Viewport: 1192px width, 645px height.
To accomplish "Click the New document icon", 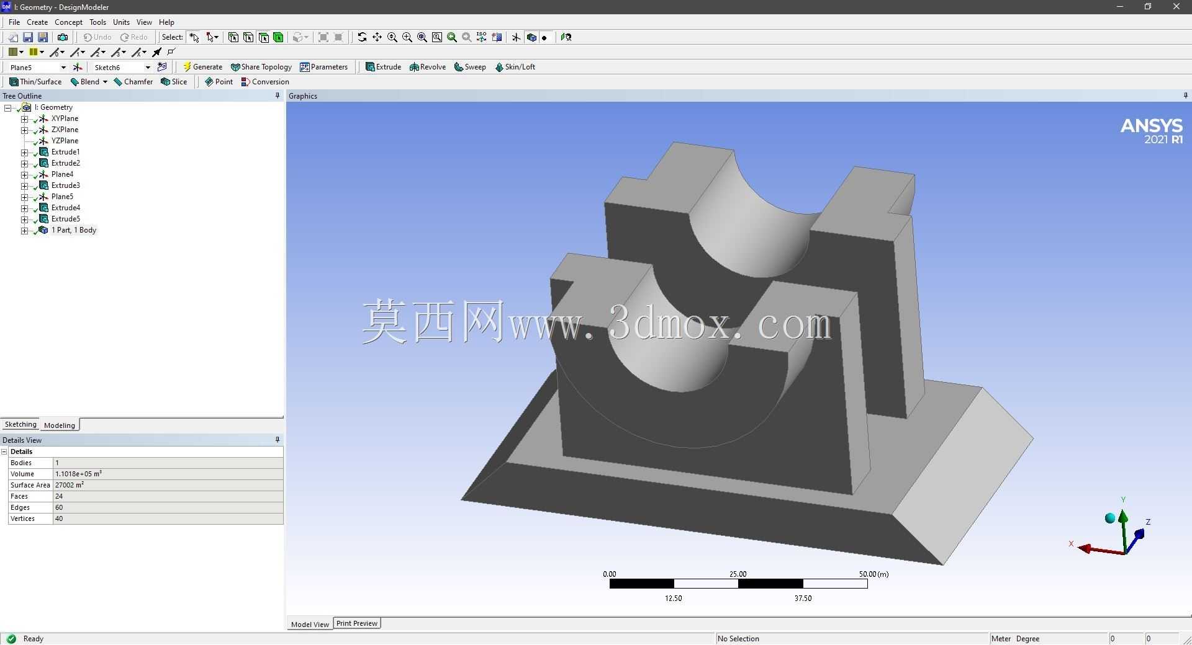I will pos(12,37).
